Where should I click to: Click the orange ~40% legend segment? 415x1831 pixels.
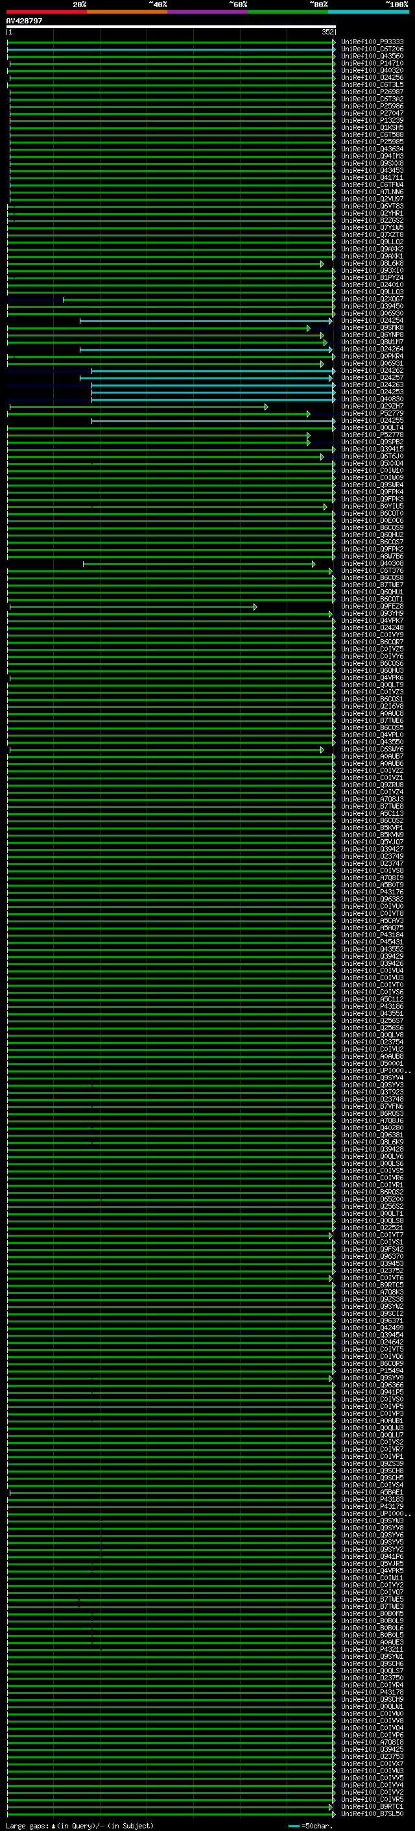point(127,12)
